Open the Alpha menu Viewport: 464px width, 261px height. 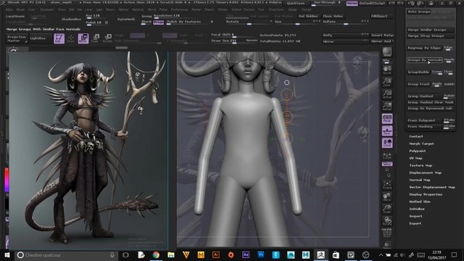coord(9,9)
